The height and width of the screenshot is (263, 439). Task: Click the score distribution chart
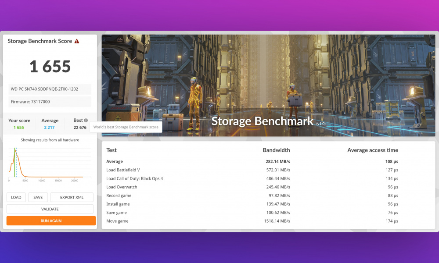[x=50, y=164]
